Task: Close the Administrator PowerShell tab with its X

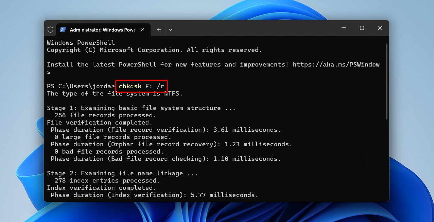Action: tap(142, 29)
